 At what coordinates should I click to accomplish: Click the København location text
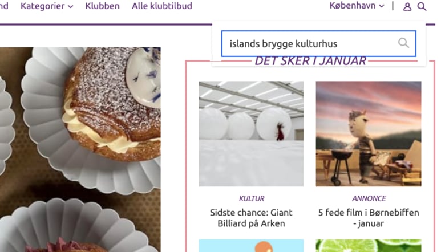pyautogui.click(x=353, y=6)
